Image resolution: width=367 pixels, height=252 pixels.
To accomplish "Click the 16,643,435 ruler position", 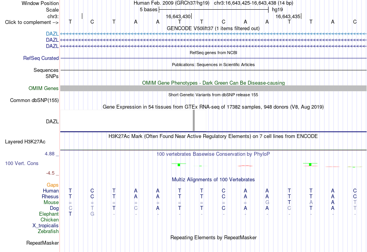I will pyautogui.click(x=288, y=16).
